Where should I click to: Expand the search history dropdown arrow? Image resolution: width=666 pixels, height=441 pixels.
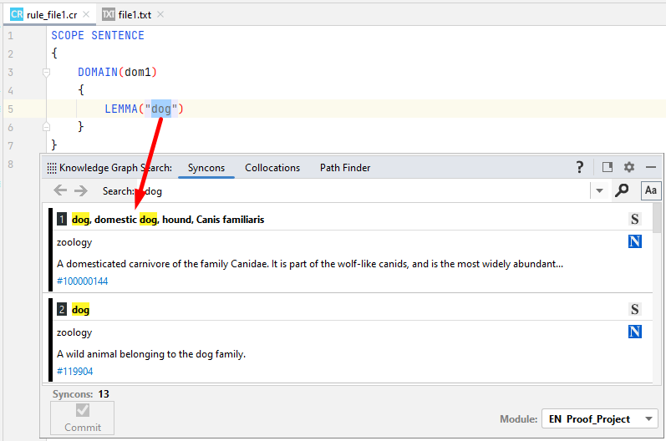coord(599,191)
